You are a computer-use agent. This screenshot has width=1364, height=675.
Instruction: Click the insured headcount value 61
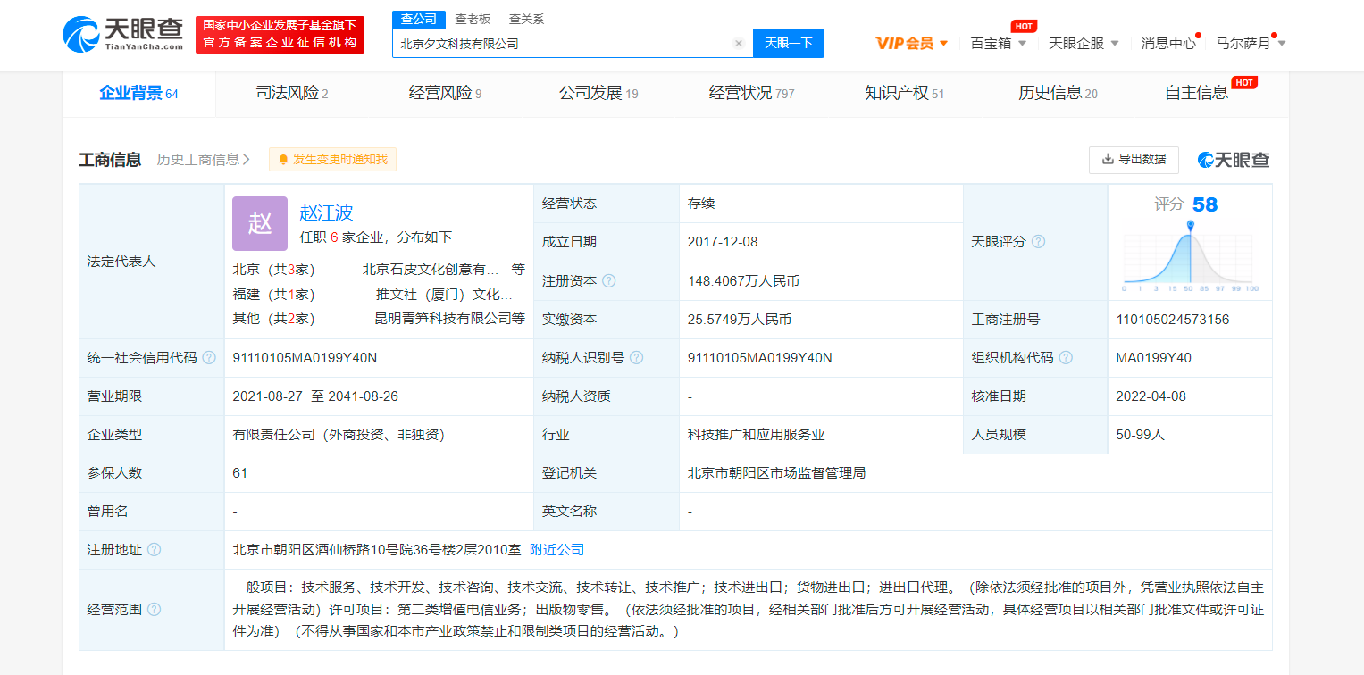coord(239,473)
